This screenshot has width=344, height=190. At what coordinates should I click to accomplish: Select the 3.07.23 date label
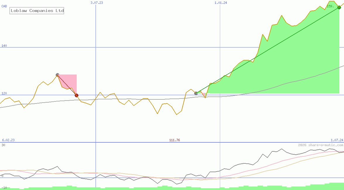coord(97,3)
